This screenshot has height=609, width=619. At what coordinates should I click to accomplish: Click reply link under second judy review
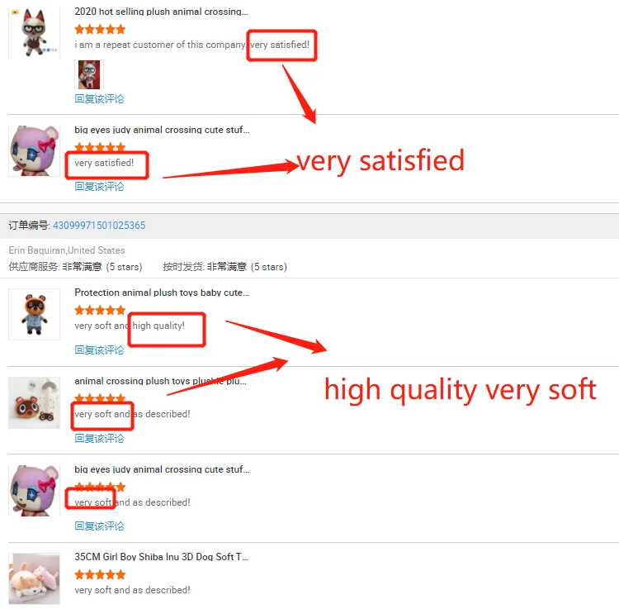point(99,526)
